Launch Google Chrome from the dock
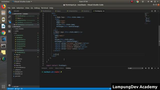This screenshot has width=160, height=90. pyautogui.click(x=3, y=33)
